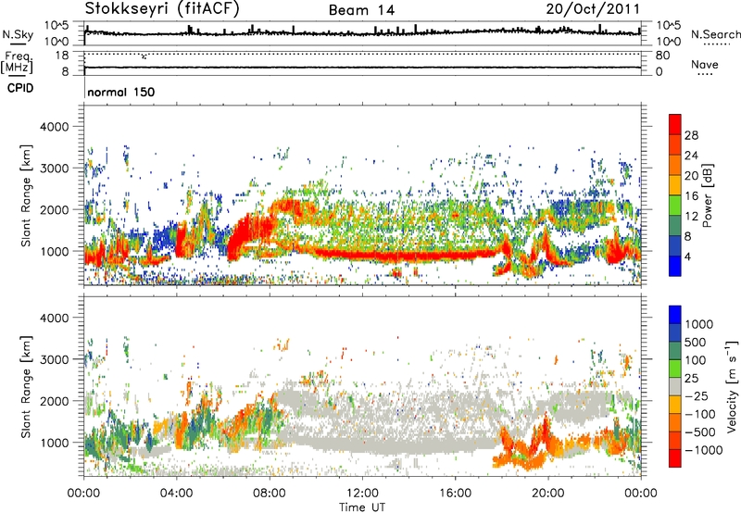The width and height of the screenshot is (741, 513).
Task: Click the Velocity panel 'Slant Range [km]' label
Action: coord(26,387)
